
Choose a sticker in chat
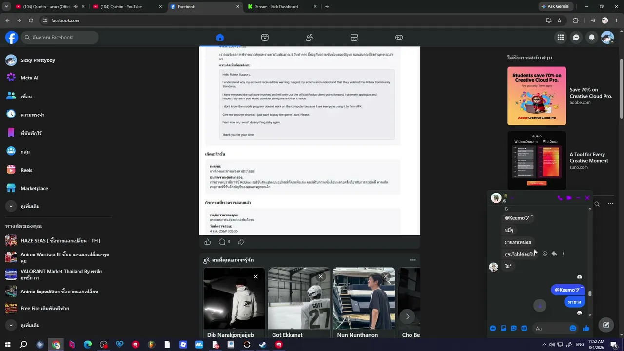tap(514, 329)
